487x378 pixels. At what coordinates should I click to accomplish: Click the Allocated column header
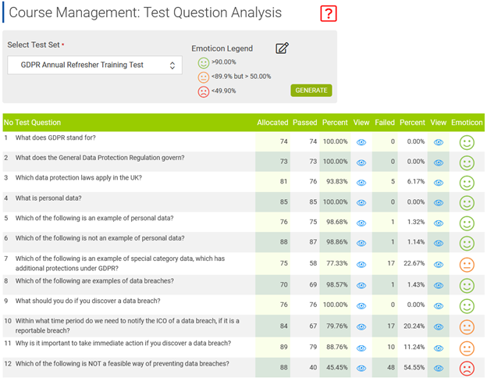272,123
